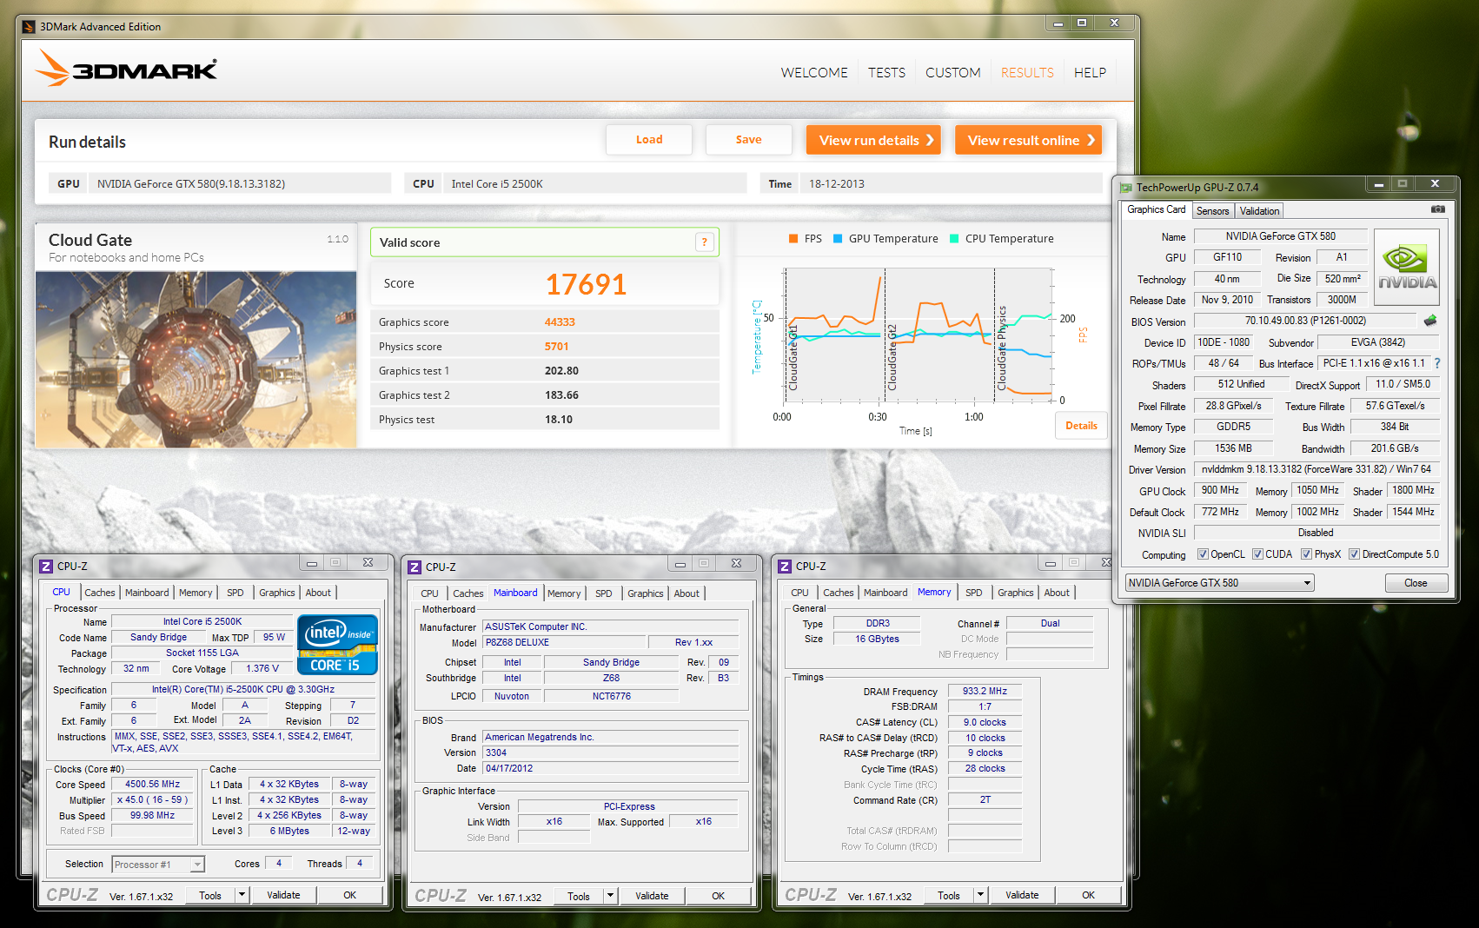This screenshot has width=1479, height=928.
Task: Toggle the OpenCL checkbox in GPU-Z
Action: coord(1203,554)
